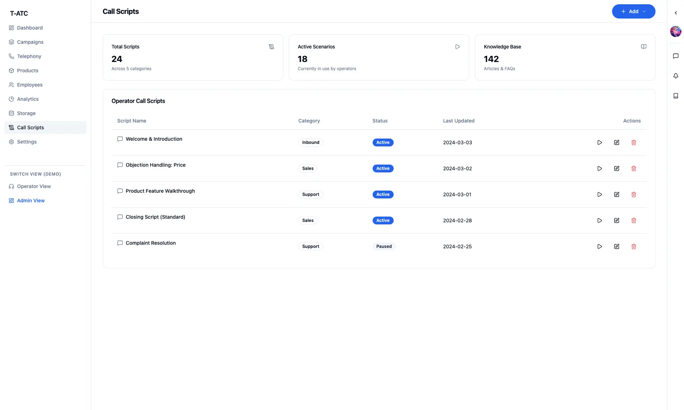Open the chat messages panel
This screenshot has height=410, width=684.
pos(675,56)
